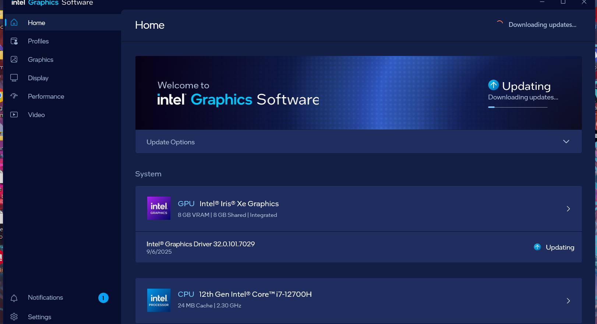The height and width of the screenshot is (324, 597).
Task: Maximize the Intel Graphics Software window
Action: [x=563, y=2]
